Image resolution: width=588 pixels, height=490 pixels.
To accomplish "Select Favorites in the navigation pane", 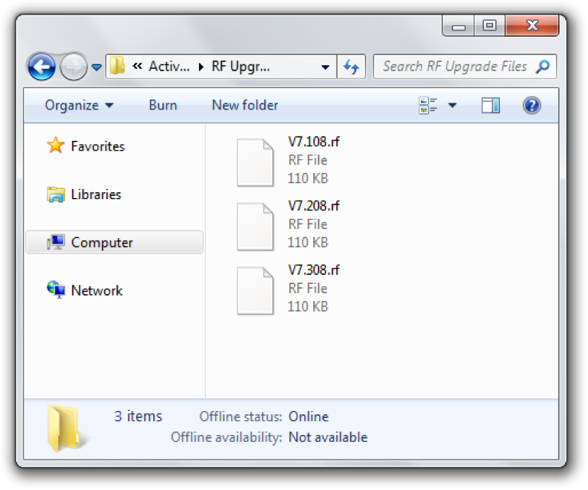I will [x=97, y=146].
